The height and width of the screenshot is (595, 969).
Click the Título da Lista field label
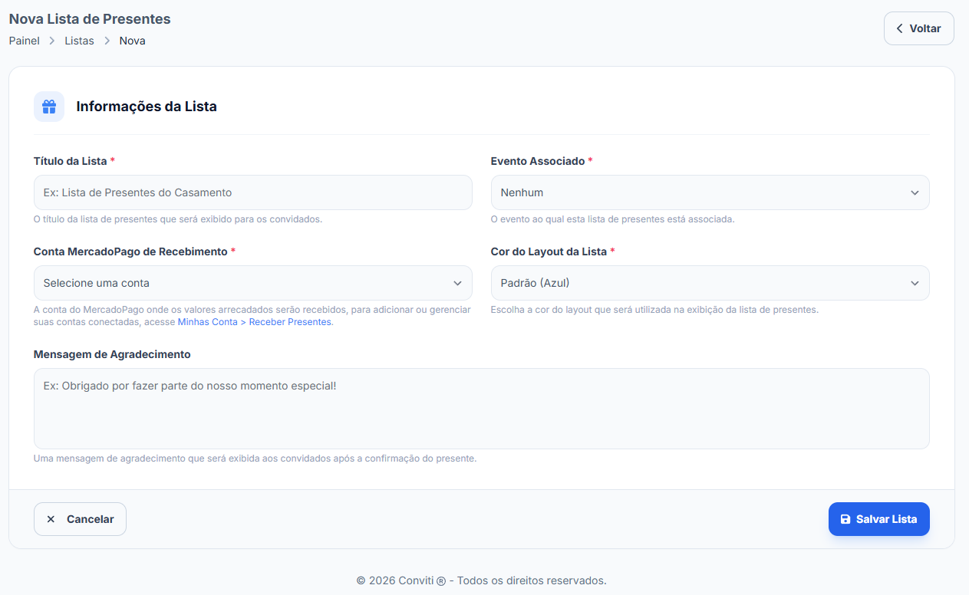[70, 161]
